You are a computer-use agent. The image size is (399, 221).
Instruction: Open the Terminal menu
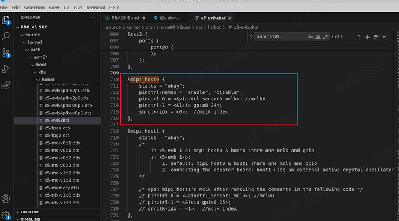click(95, 8)
